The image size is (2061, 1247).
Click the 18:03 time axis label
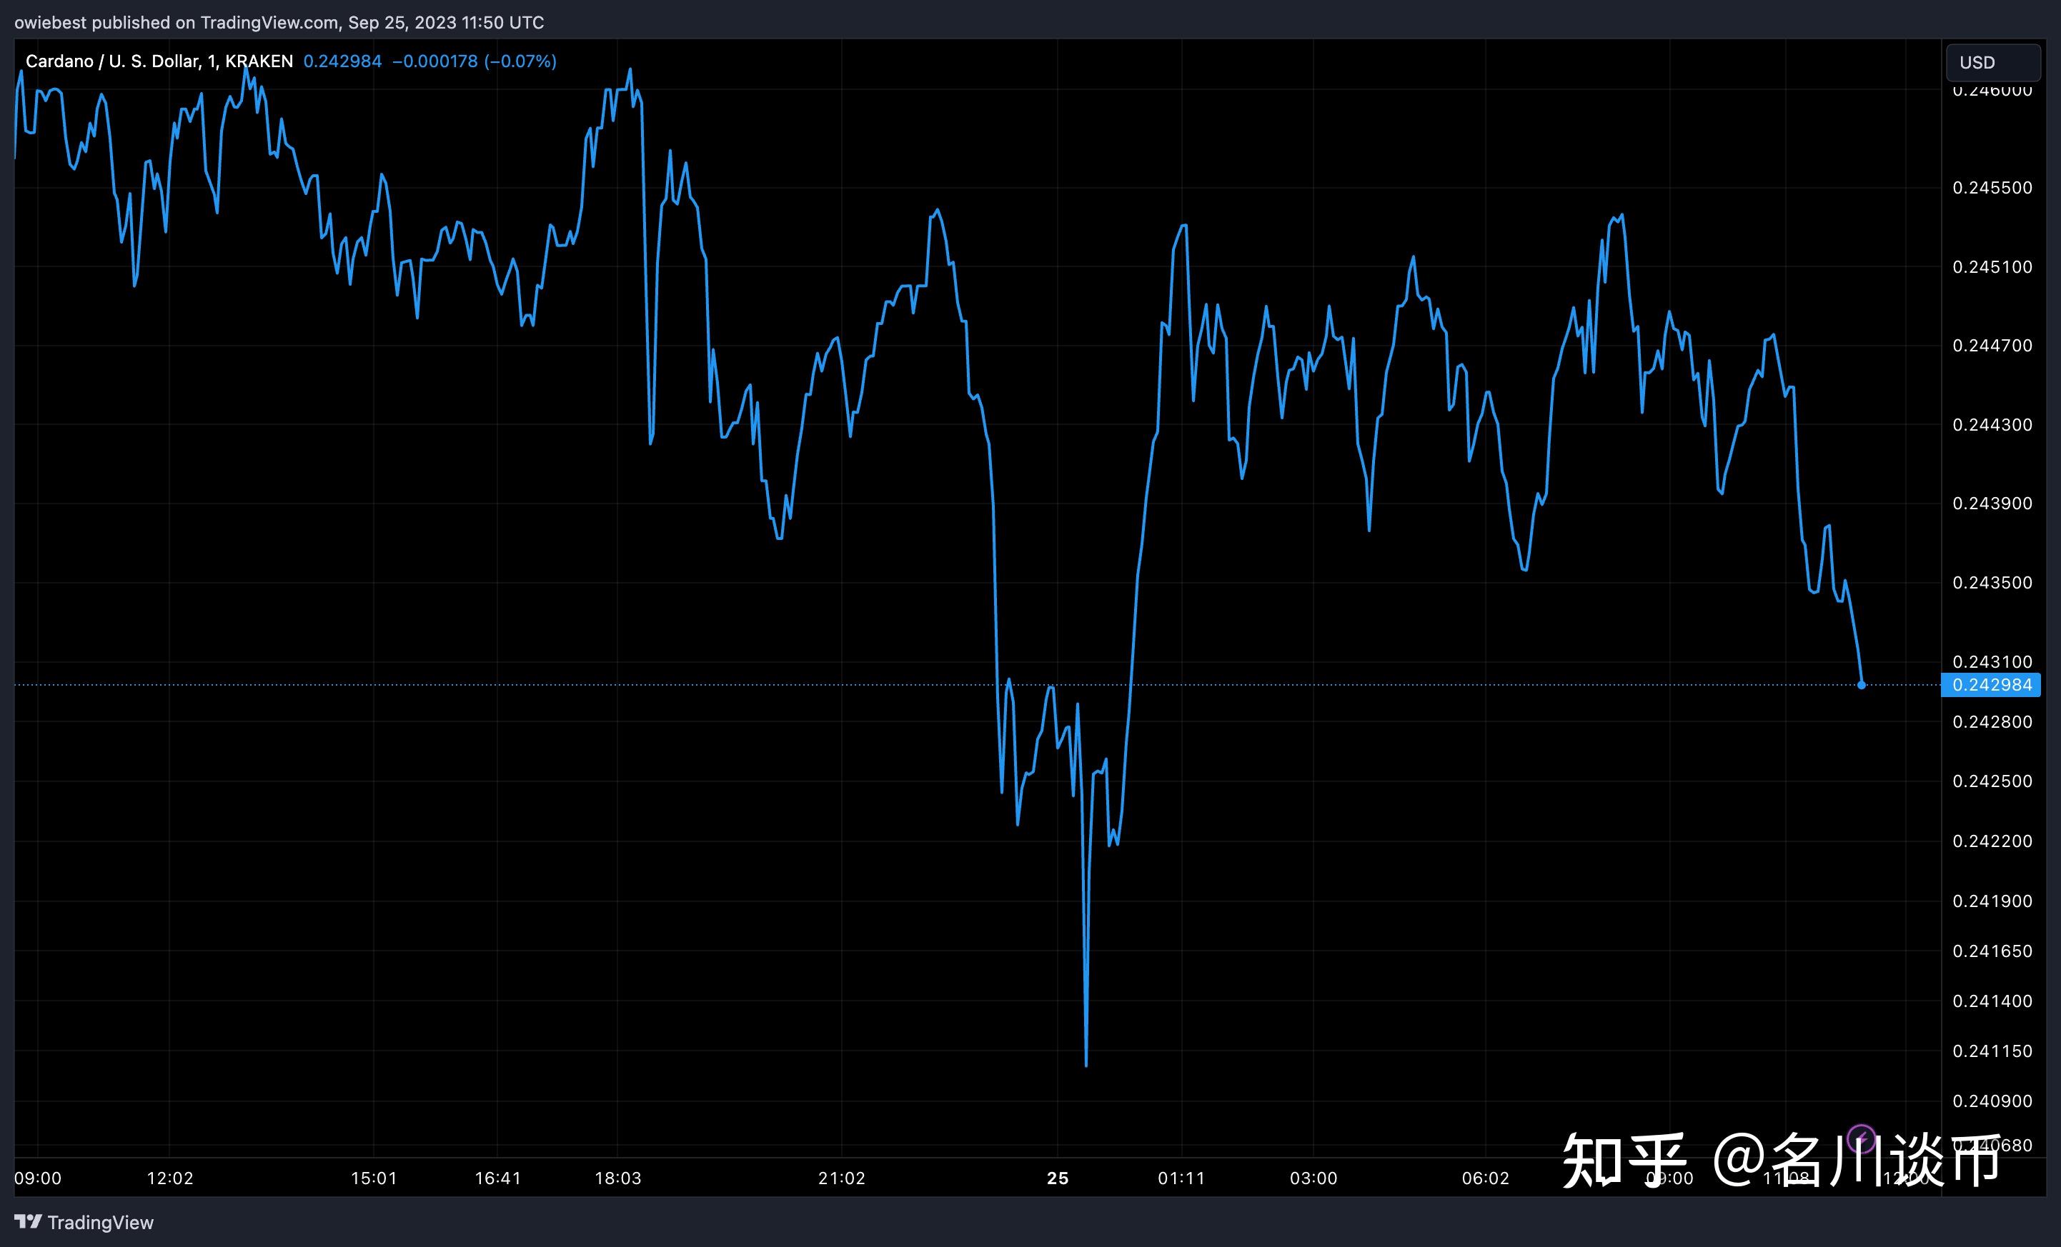(x=618, y=1178)
